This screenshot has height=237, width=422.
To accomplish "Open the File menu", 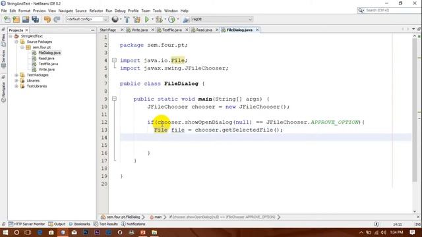I will (4, 11).
